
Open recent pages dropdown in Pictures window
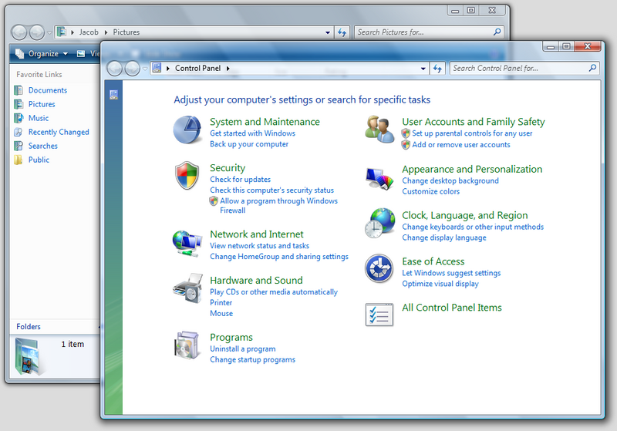pos(49,32)
